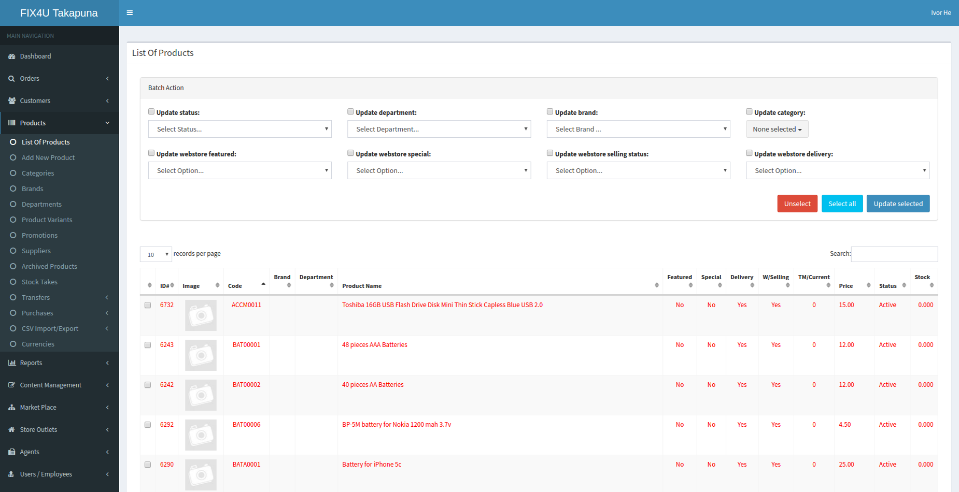Click the Orders magnifier icon
Screen dimensions: 959x492
[11, 79]
